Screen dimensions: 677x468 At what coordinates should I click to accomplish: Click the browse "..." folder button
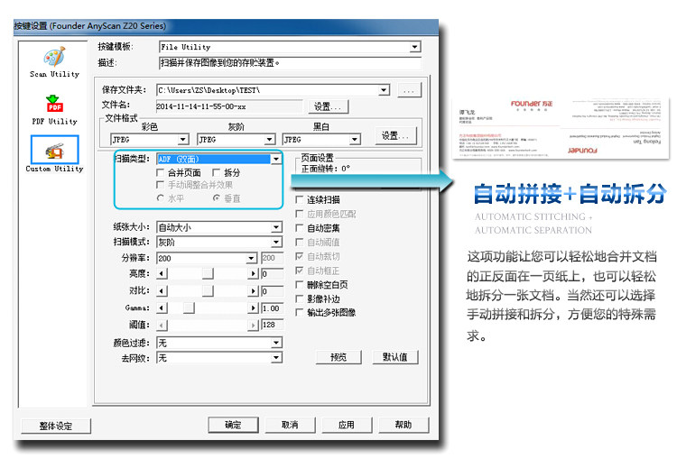pos(409,90)
